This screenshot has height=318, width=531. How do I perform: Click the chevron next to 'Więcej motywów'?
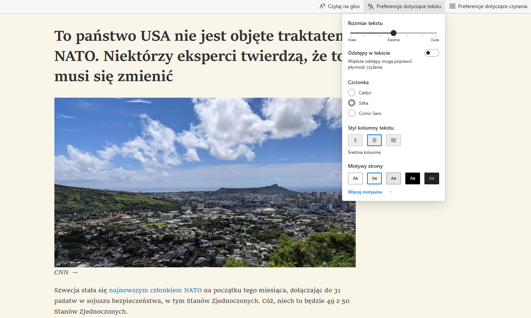tap(391, 192)
